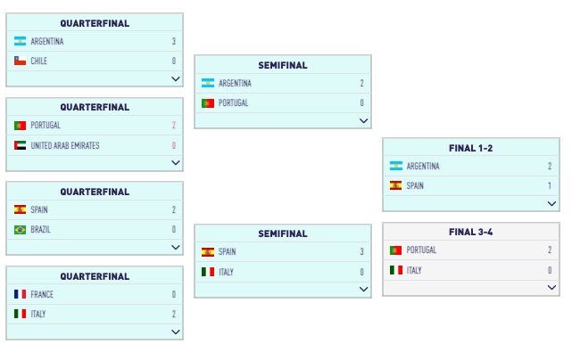Expand the Argentina vs Portugal semifinal details
This screenshot has height=352, width=572.
click(x=364, y=120)
